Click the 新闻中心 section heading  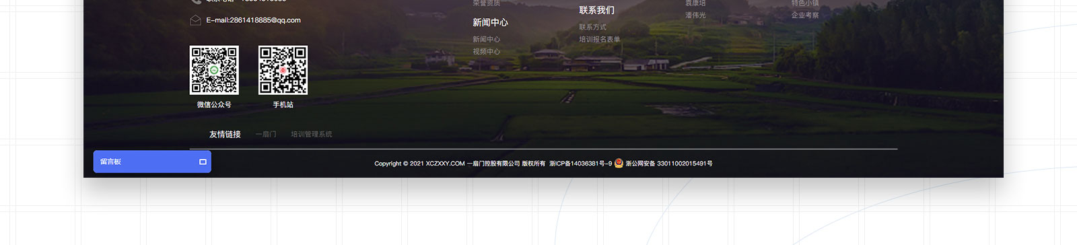click(x=490, y=23)
